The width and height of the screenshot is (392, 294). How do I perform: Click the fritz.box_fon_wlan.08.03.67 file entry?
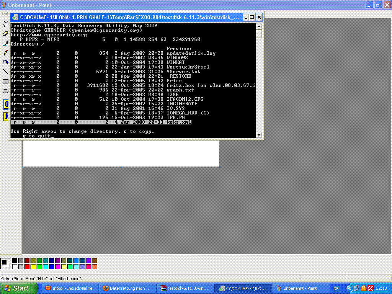point(211,85)
